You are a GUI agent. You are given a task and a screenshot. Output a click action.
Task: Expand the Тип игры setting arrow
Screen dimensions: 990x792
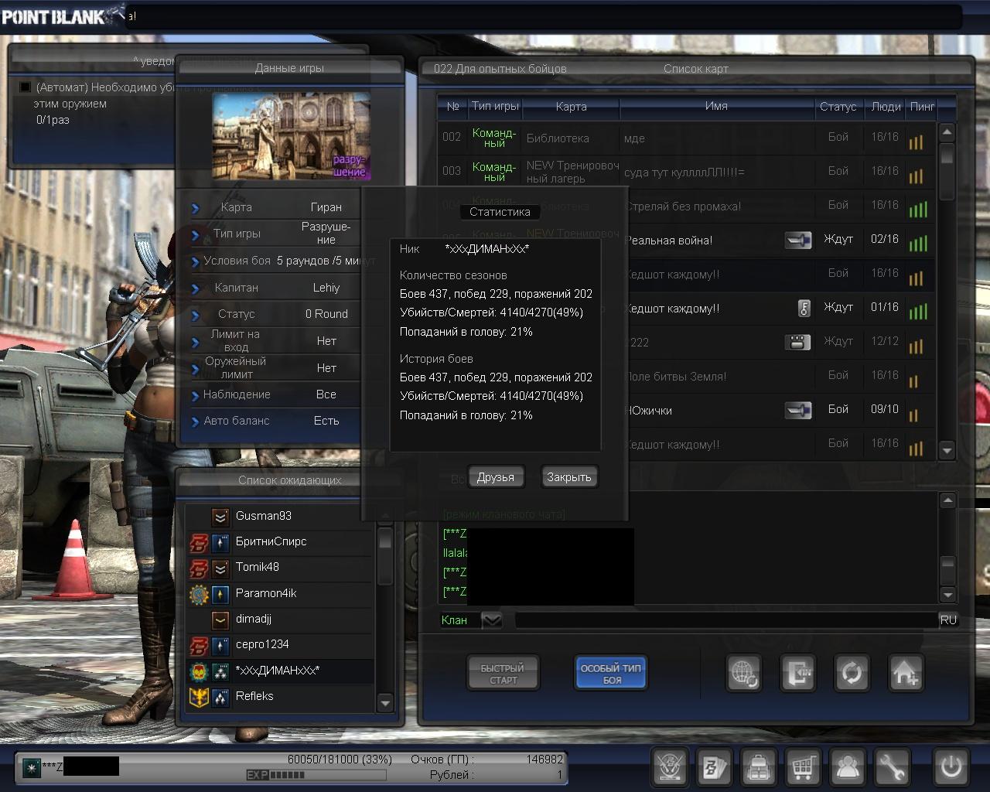(196, 234)
